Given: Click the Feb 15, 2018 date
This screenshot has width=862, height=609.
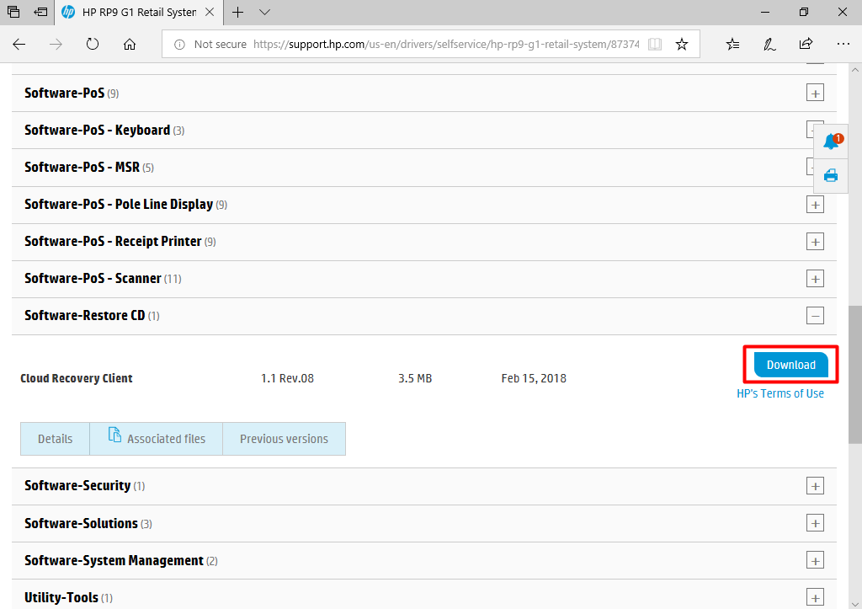Looking at the screenshot, I should point(534,378).
